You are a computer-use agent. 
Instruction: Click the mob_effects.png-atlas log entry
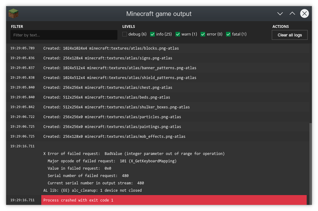coord(114,137)
